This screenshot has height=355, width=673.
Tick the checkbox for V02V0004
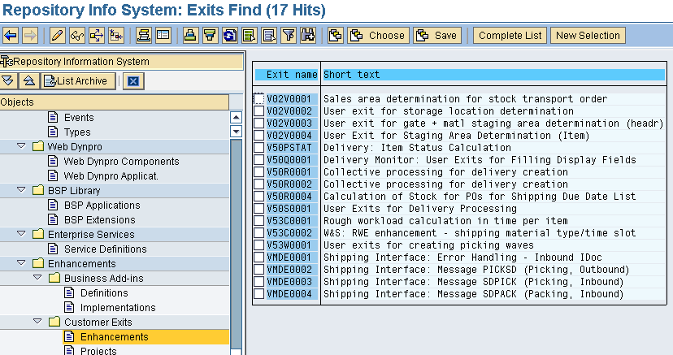pos(258,136)
